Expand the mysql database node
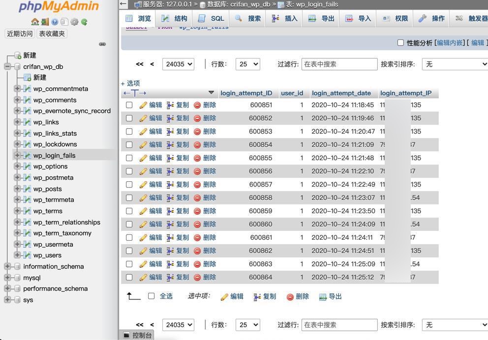488x340 pixels. pyautogui.click(x=7, y=278)
